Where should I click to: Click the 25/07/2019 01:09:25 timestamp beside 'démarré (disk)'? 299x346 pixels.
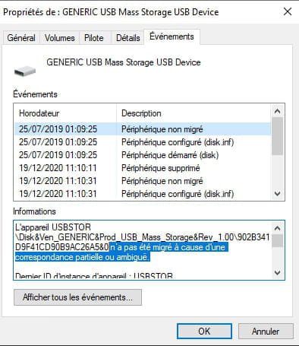pos(58,155)
